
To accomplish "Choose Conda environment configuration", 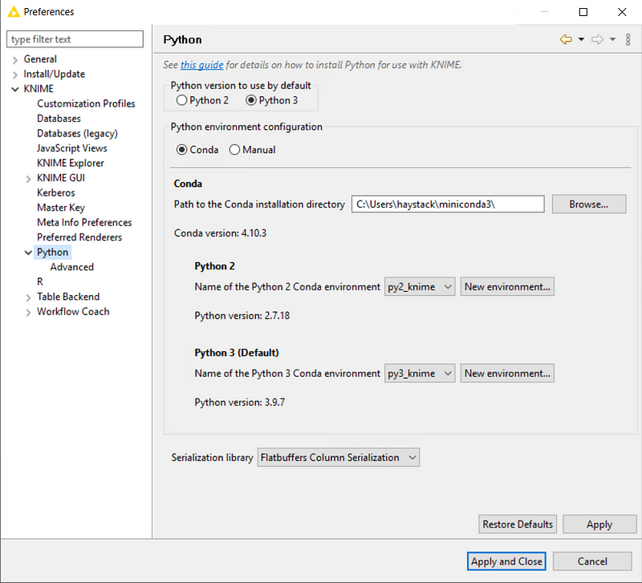I will [182, 150].
